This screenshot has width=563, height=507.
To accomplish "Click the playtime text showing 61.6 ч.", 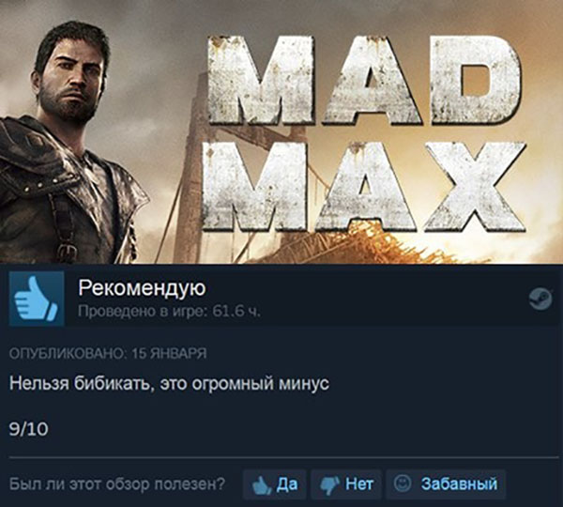I will [169, 311].
